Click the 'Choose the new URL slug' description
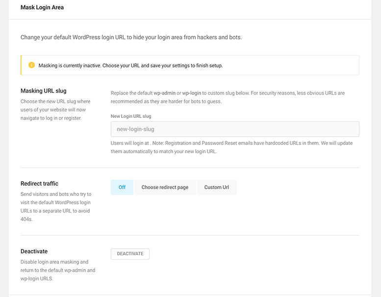The image size is (381, 297). [x=55, y=109]
